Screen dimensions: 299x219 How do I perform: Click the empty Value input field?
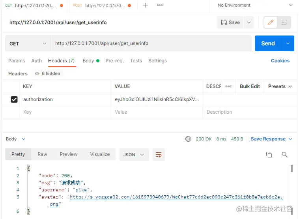pos(157,112)
